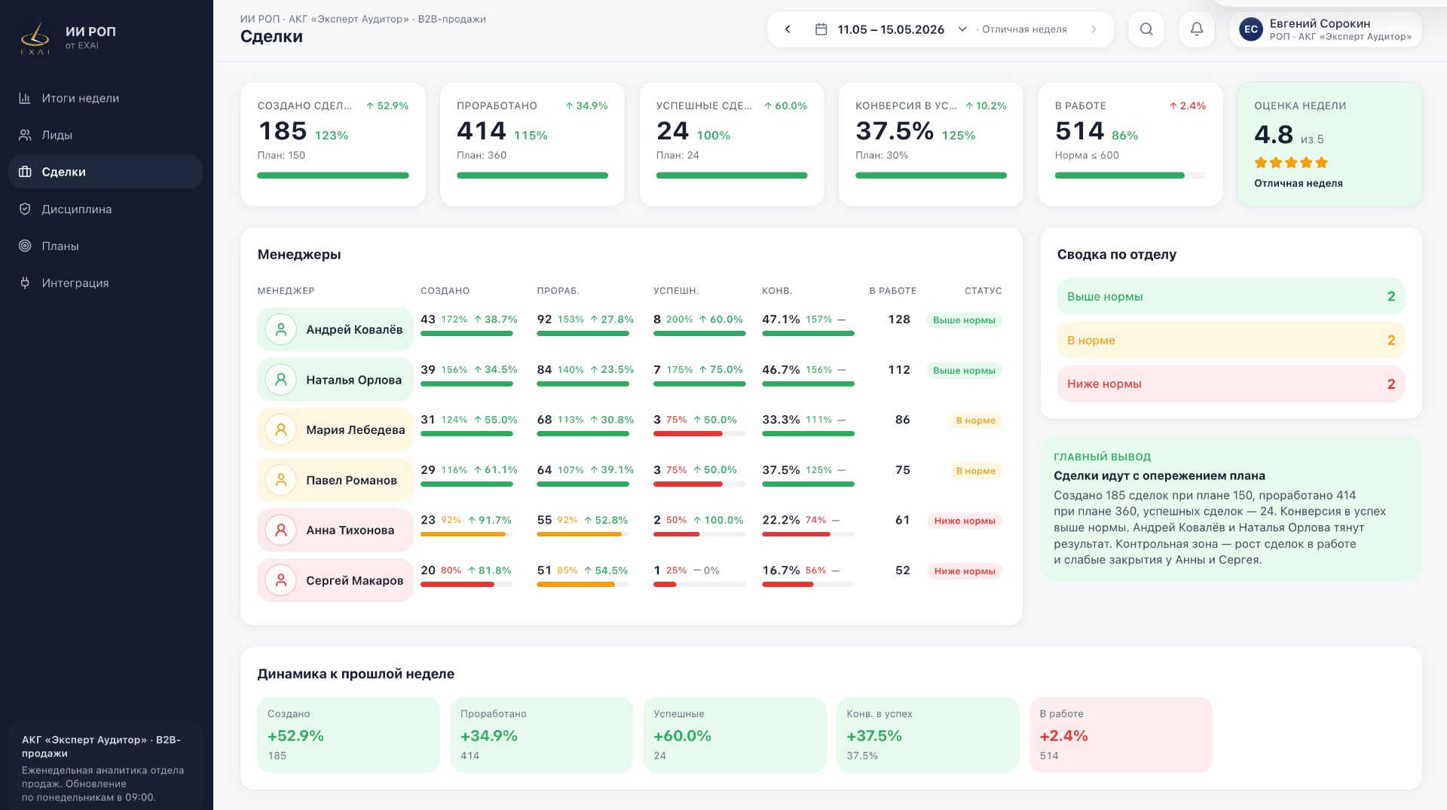Click the Итоги недели chart icon

tap(25, 98)
